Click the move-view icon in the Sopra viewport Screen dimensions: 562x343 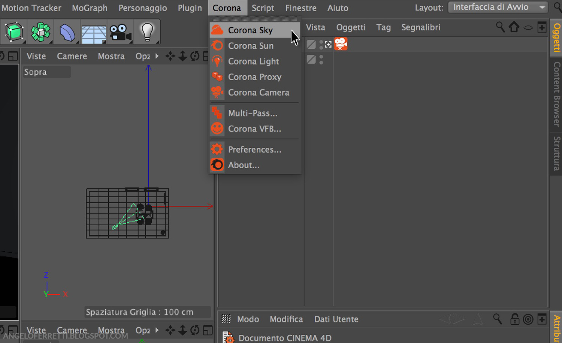pos(170,56)
